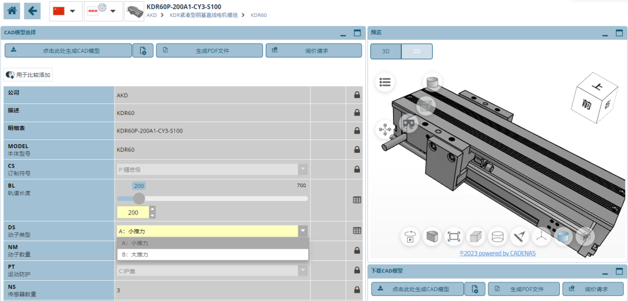Click 点击此处生成CAD模型 in 下载CAD模型 panel
628x301 pixels.
(x=418, y=289)
